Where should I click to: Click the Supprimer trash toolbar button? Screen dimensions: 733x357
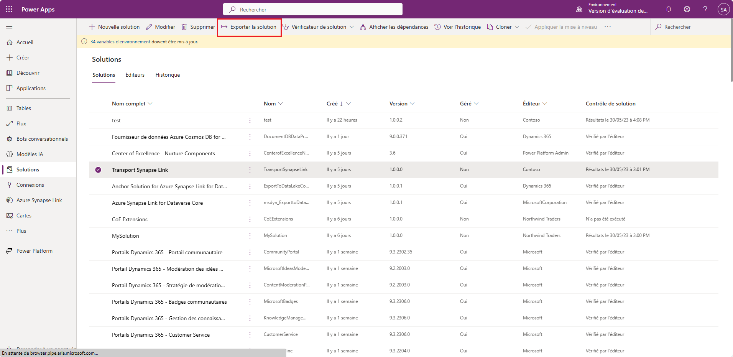pyautogui.click(x=198, y=27)
